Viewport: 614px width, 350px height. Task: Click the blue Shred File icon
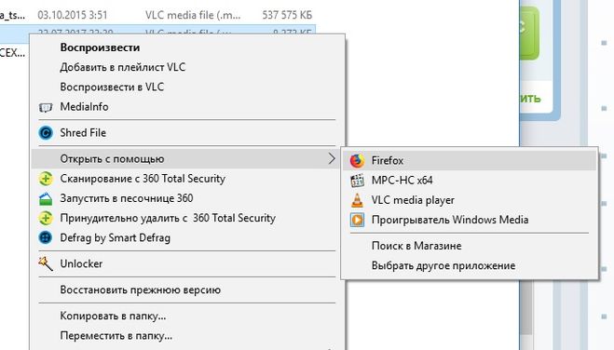(46, 133)
